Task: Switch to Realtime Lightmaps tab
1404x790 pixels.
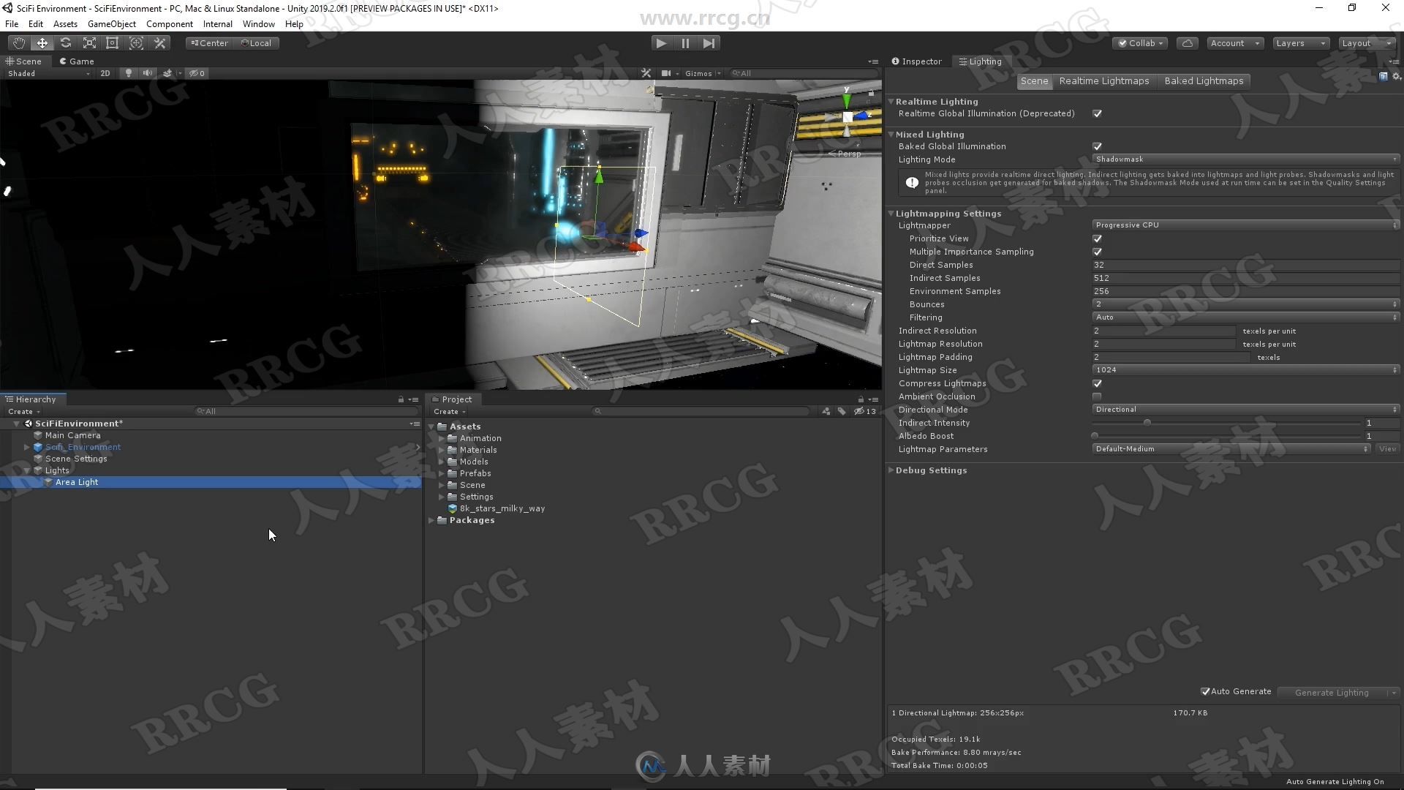Action: tap(1103, 80)
